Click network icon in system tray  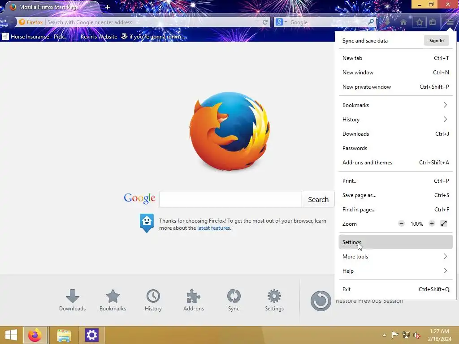pyautogui.click(x=406, y=335)
